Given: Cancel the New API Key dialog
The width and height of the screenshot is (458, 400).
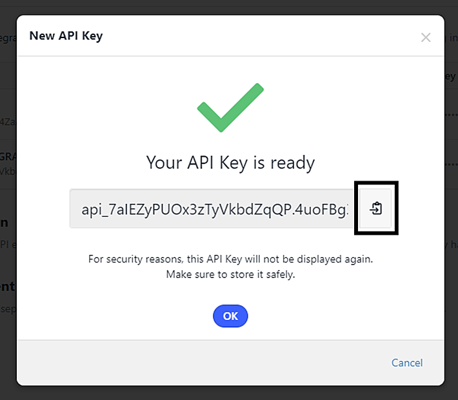Looking at the screenshot, I should pos(407,363).
